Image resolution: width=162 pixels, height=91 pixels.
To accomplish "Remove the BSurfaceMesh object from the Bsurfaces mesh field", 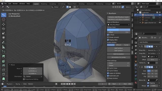I will [x=129, y=25].
